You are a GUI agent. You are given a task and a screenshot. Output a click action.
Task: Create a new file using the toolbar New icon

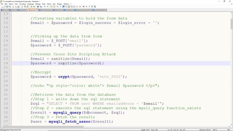click(2, 7)
